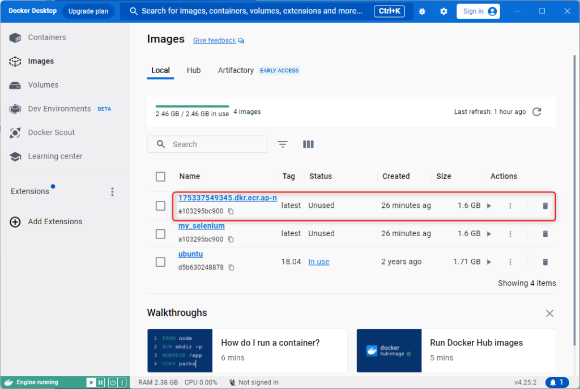The height and width of the screenshot is (389, 580).
Task: Sort by the Created column header
Action: tap(396, 177)
